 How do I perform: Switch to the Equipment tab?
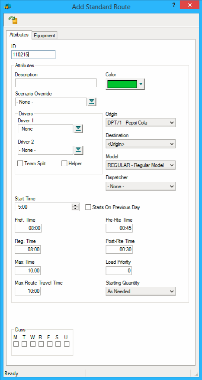45,36
